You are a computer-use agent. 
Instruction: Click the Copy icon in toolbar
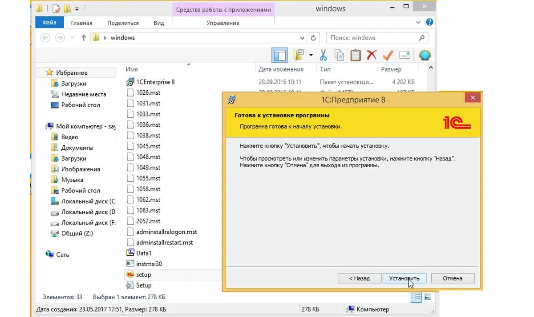pyautogui.click(x=339, y=55)
